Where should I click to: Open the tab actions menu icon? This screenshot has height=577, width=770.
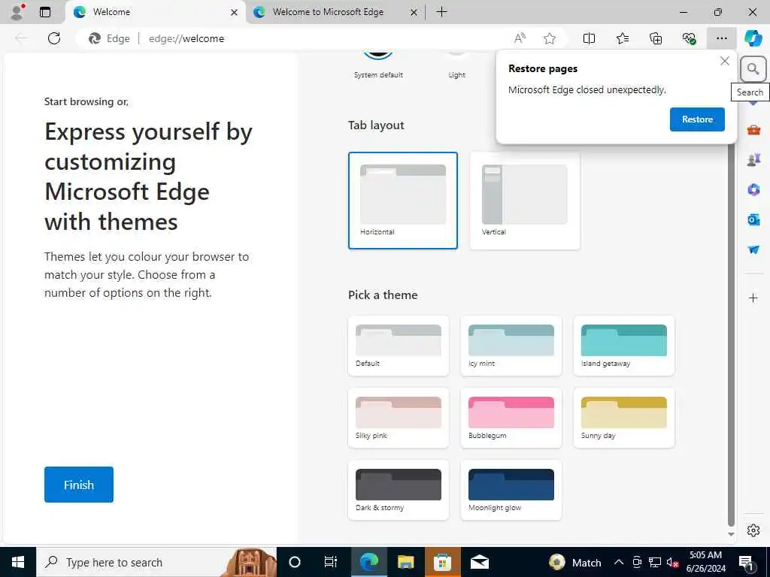(45, 12)
